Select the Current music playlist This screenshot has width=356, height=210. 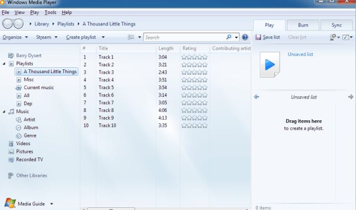click(39, 88)
